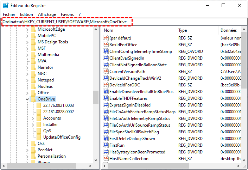Image resolution: width=248 pixels, height=170 pixels.
Task: Select the 22.181.0828.0002 folder icon
Action: coord(39,112)
